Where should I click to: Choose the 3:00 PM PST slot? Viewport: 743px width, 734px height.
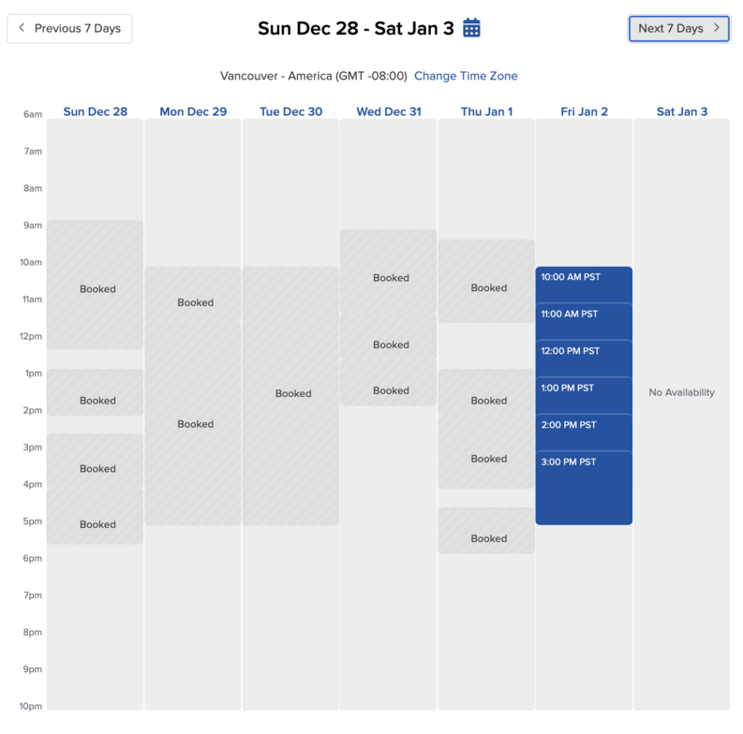[x=584, y=487]
